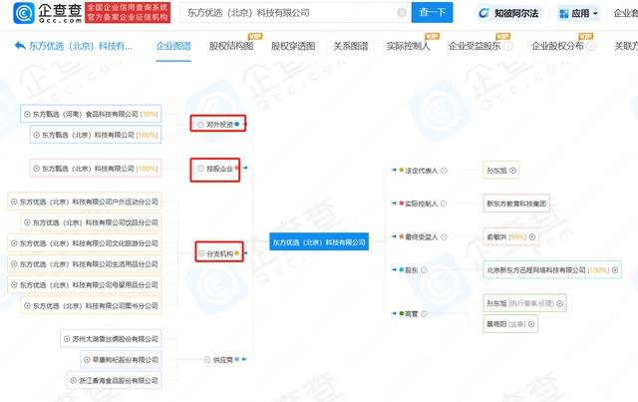Open the 关系图谱 tab

click(x=350, y=46)
